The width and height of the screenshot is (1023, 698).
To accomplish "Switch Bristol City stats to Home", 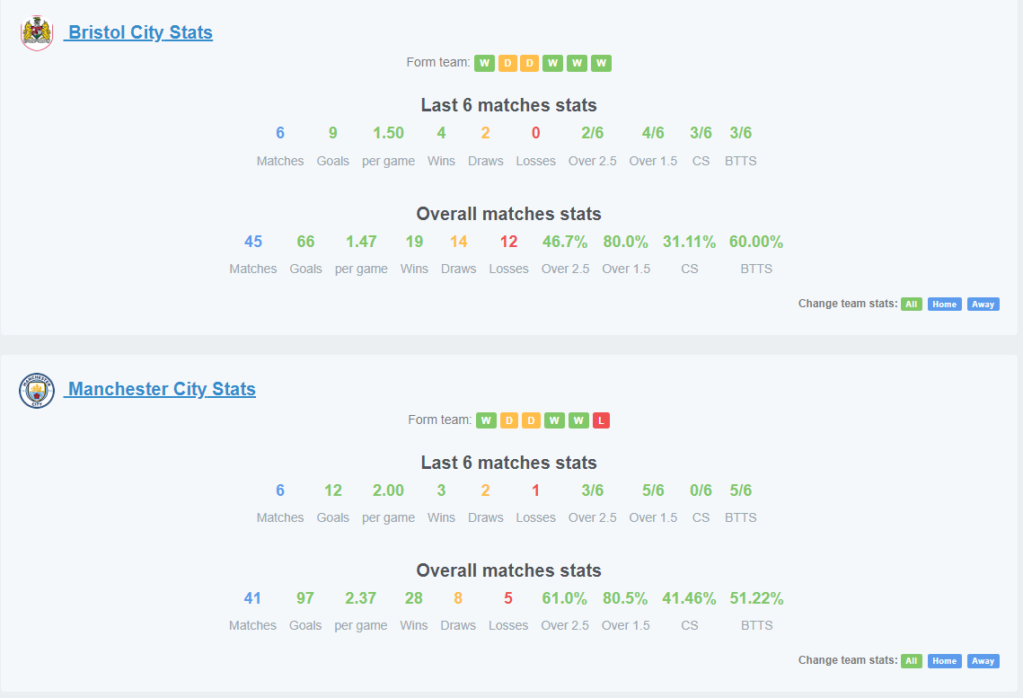I will [944, 304].
